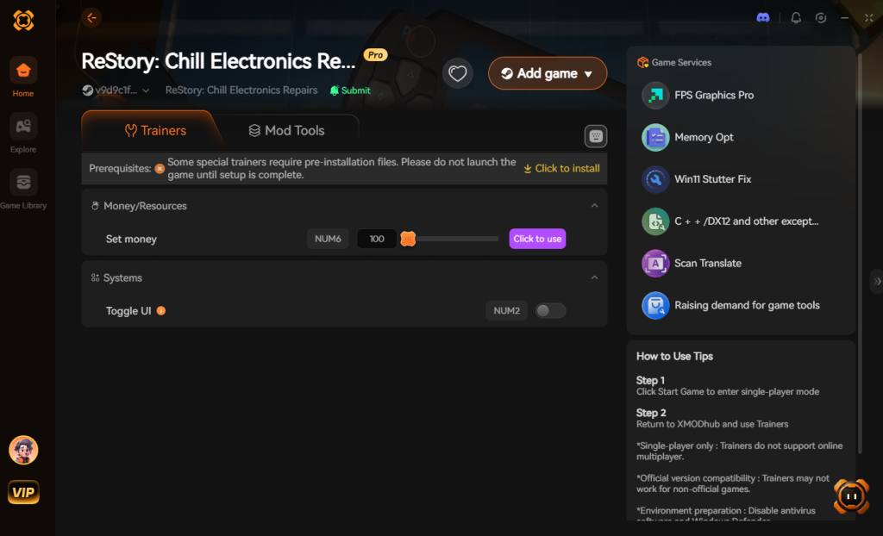This screenshot has width=883, height=536.
Task: Open the settings hexagon icon
Action: tap(821, 18)
